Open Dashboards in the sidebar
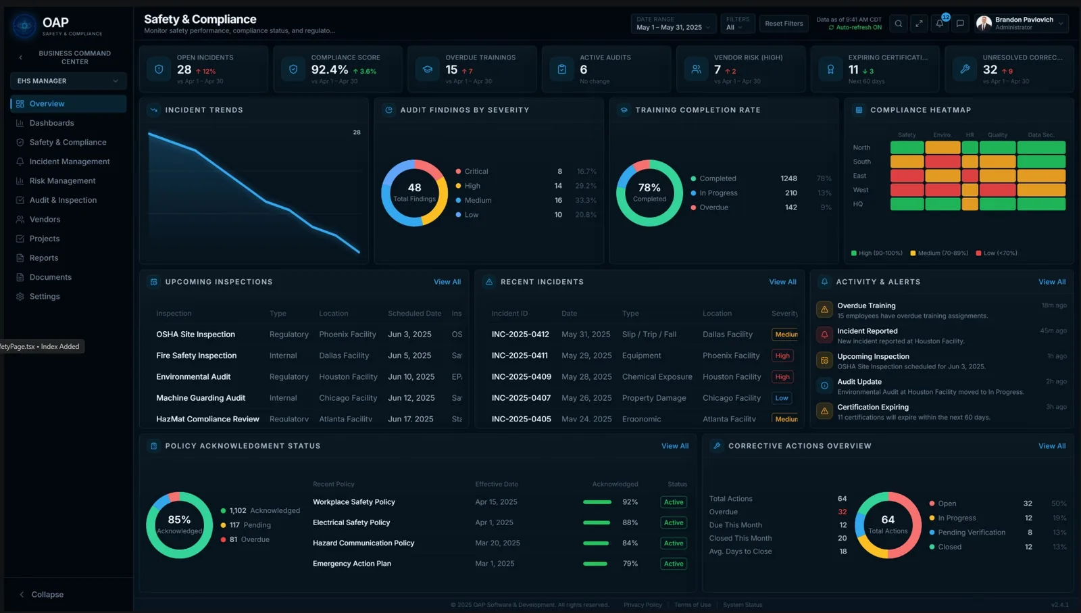The width and height of the screenshot is (1081, 613). click(68, 123)
